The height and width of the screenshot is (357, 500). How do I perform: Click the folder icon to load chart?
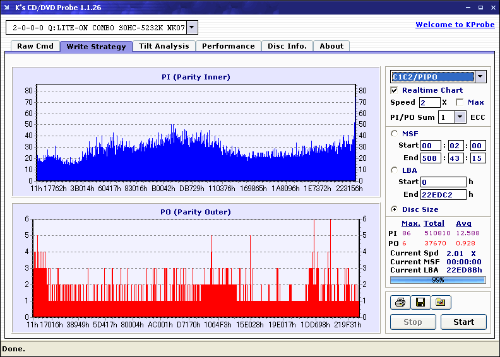[441, 302]
